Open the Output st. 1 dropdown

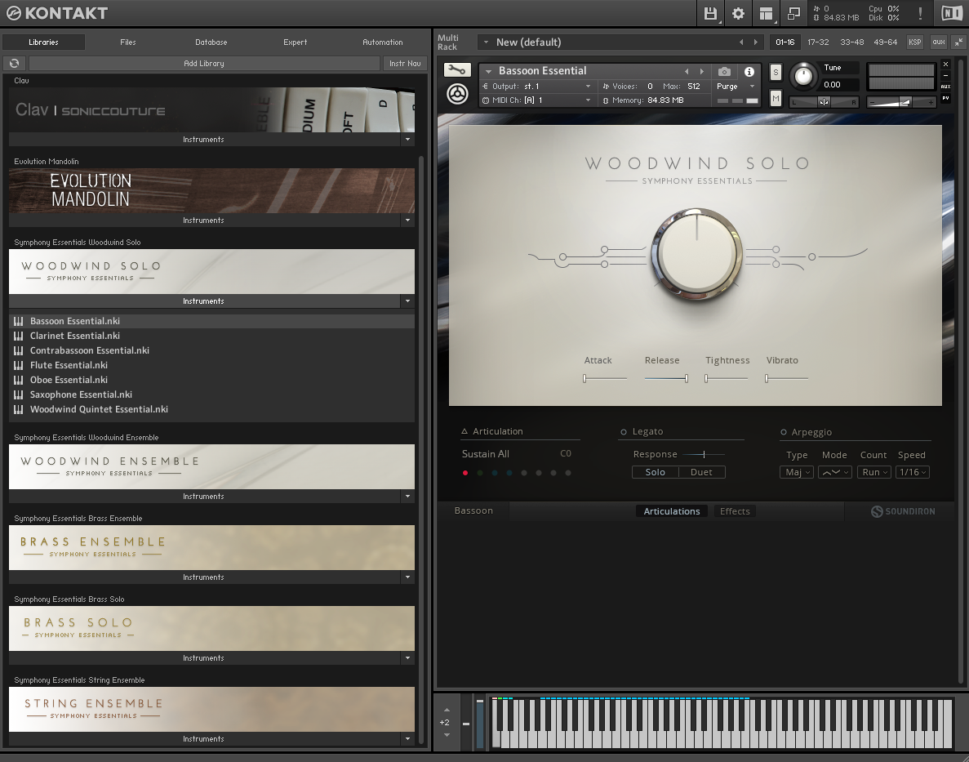point(537,86)
